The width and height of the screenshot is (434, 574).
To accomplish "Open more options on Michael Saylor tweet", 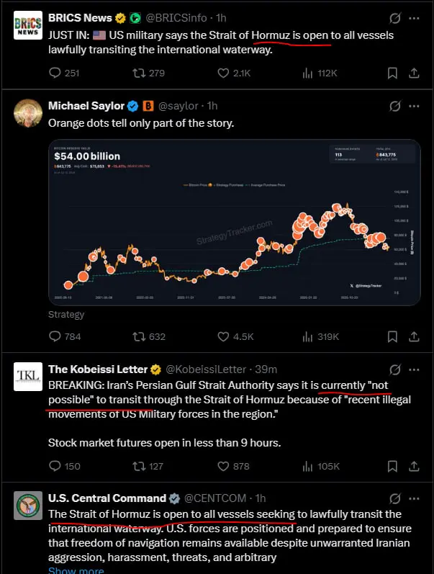I will (x=414, y=106).
